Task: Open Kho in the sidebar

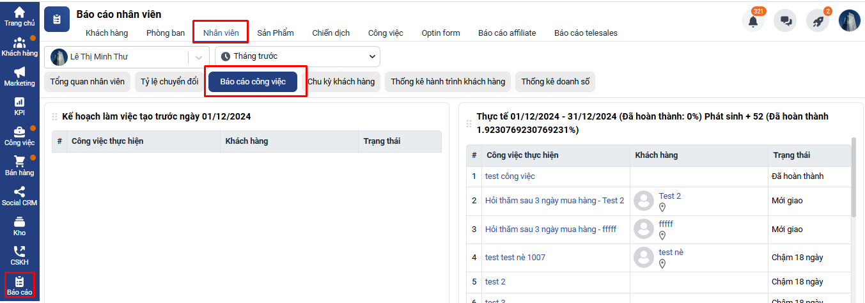Action: 19,226
